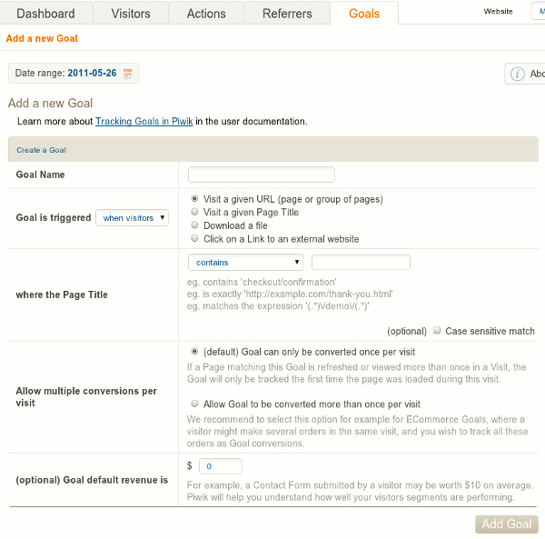The height and width of the screenshot is (539, 545).
Task: Switch to the Dashboard tab
Action: 46,14
